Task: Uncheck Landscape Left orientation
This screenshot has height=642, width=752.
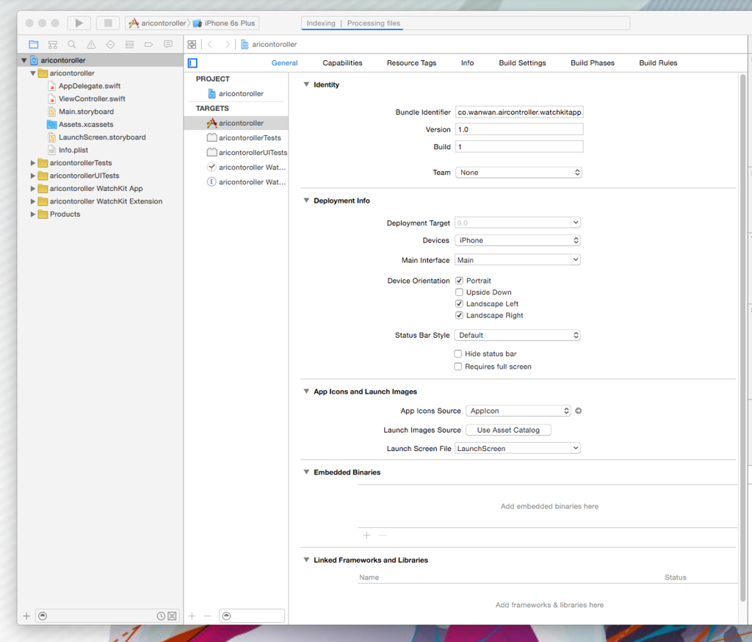Action: (460, 303)
